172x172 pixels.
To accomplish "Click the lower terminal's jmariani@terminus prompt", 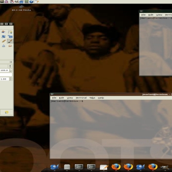I will (67, 101).
